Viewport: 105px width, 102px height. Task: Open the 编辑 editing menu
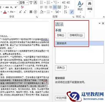click(90, 7)
